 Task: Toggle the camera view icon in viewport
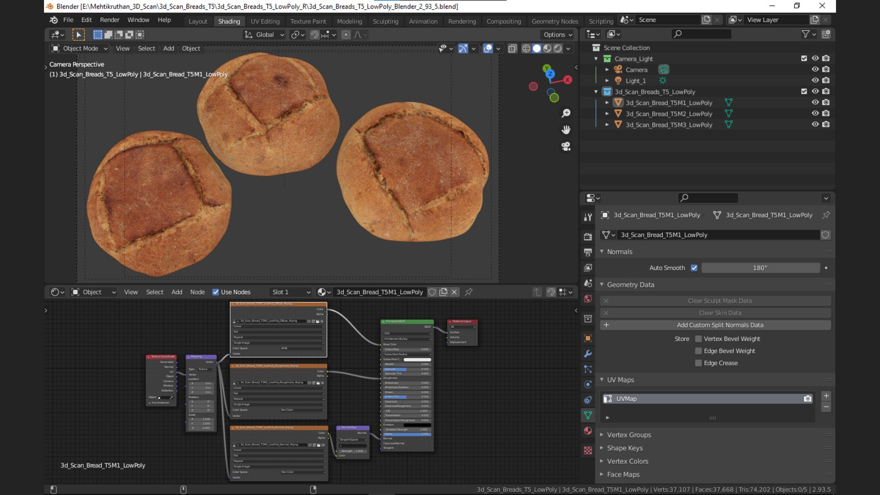566,146
